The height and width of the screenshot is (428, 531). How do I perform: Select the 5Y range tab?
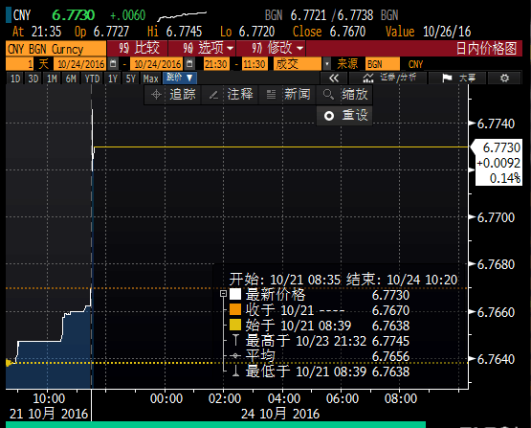point(131,79)
